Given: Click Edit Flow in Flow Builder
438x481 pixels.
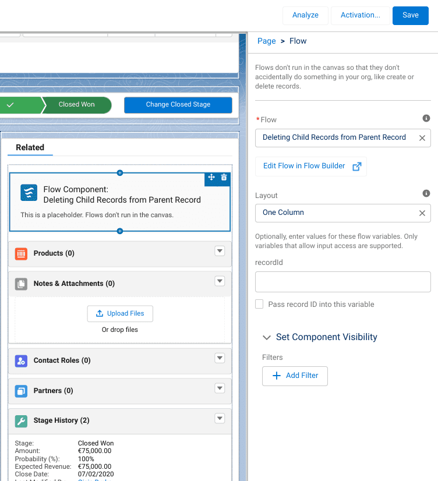Looking at the screenshot, I should 310,167.
